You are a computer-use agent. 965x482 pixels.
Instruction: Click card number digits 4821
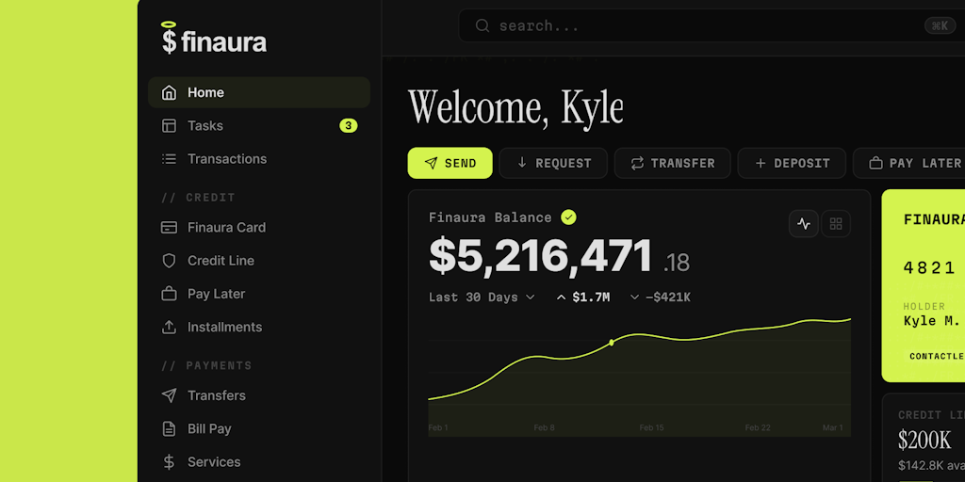coord(929,267)
